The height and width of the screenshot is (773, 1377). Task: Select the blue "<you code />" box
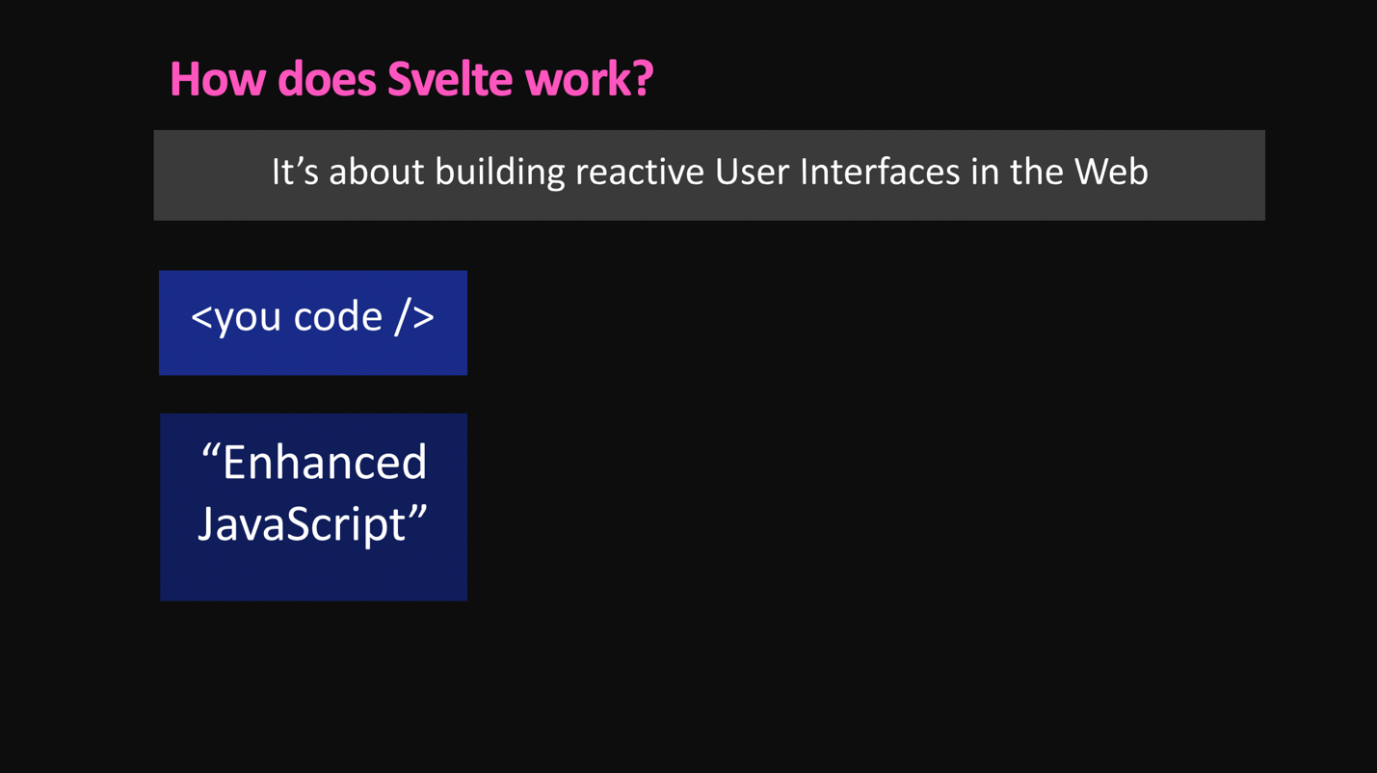coord(313,323)
